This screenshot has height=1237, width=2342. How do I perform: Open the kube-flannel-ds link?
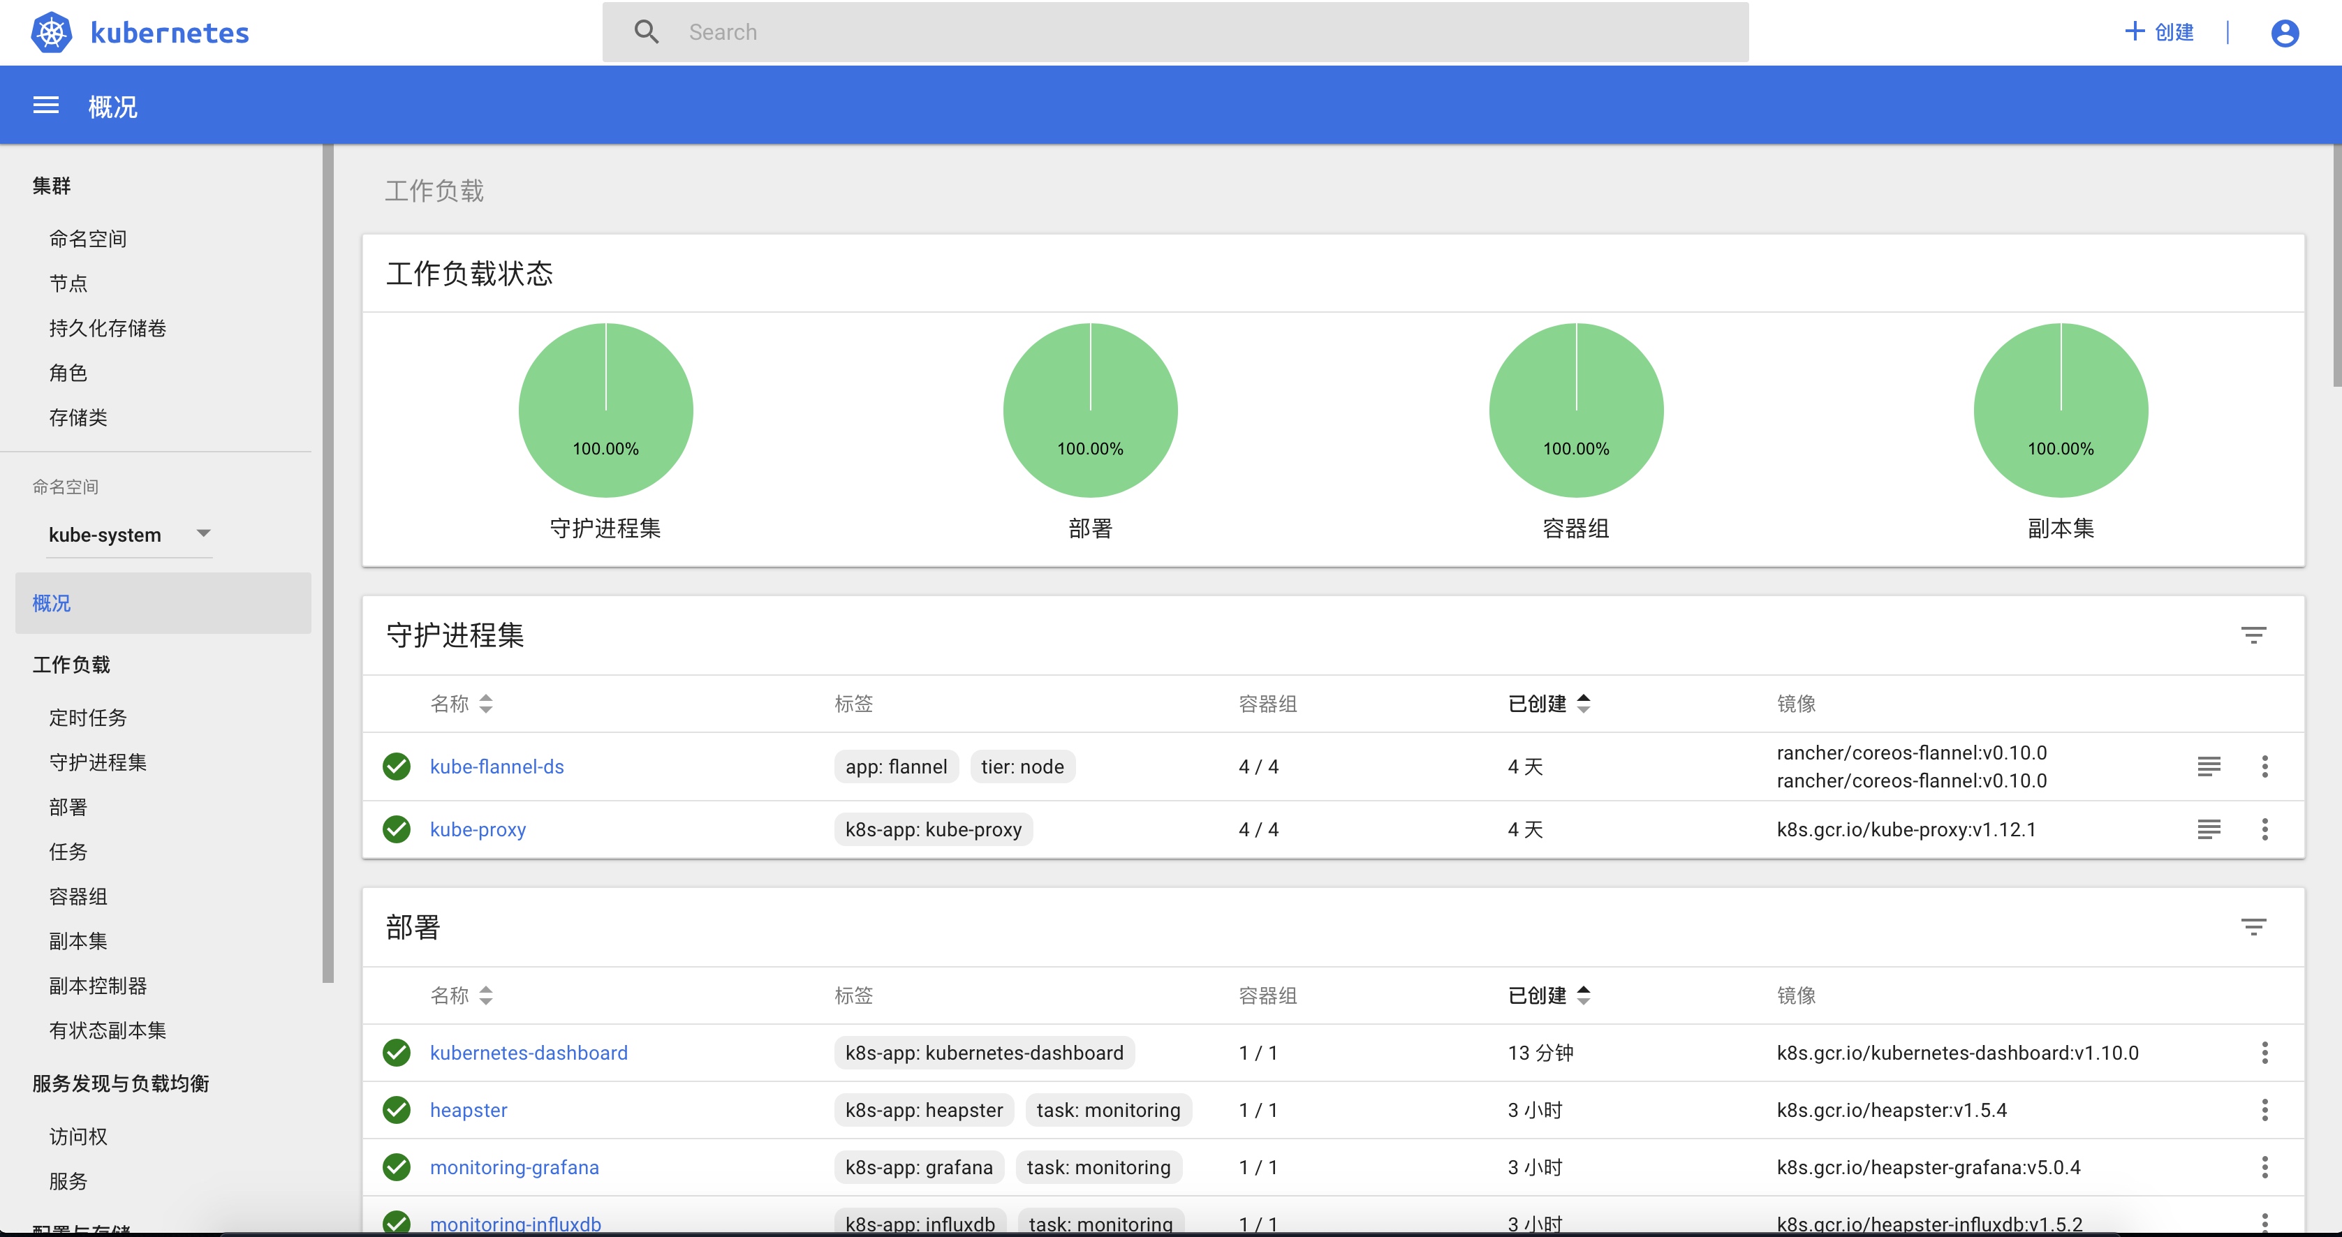click(496, 766)
